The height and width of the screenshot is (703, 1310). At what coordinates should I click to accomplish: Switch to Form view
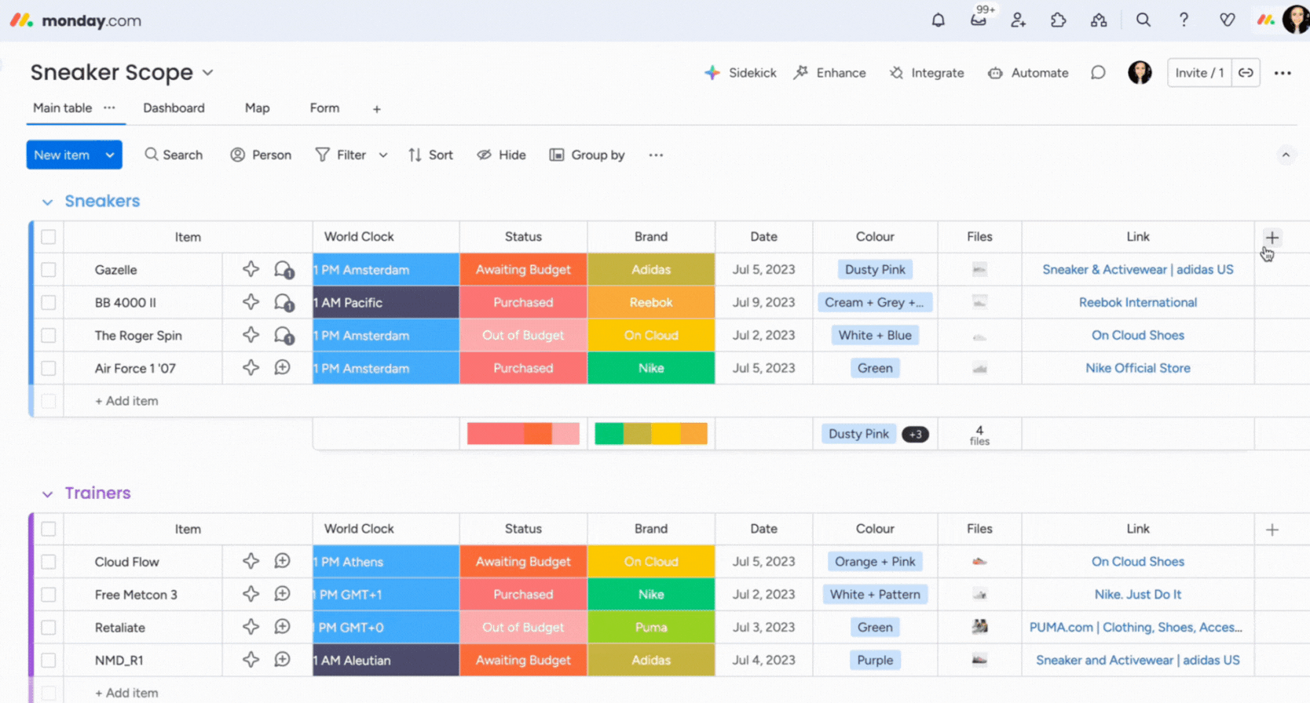click(x=324, y=108)
